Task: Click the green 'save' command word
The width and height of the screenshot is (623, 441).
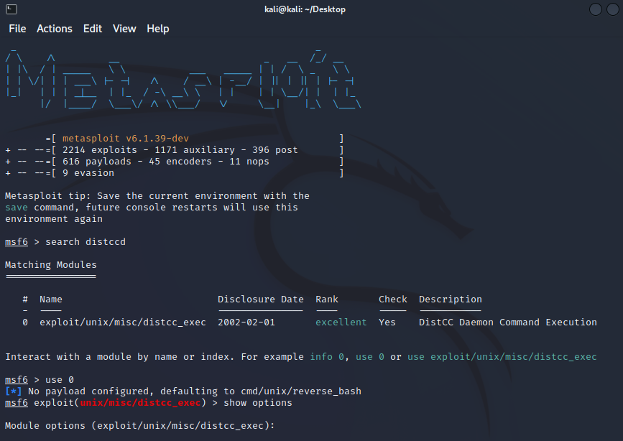Action: coord(17,208)
